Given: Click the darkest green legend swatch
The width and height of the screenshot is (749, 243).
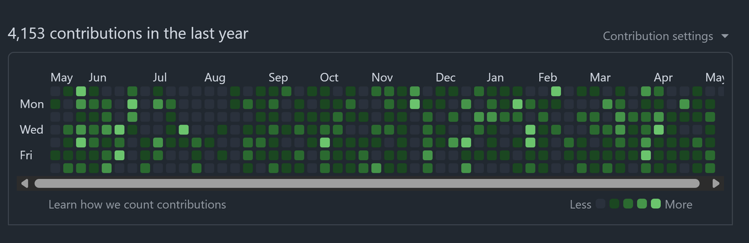Looking at the screenshot, I should point(614,204).
